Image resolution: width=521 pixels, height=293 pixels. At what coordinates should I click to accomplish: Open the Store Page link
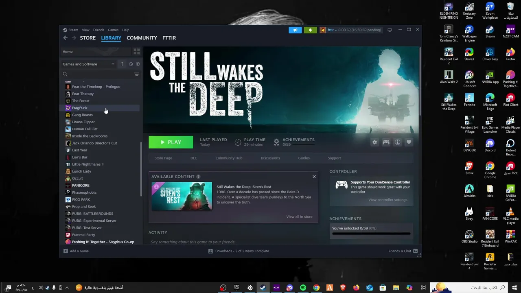pos(163,158)
